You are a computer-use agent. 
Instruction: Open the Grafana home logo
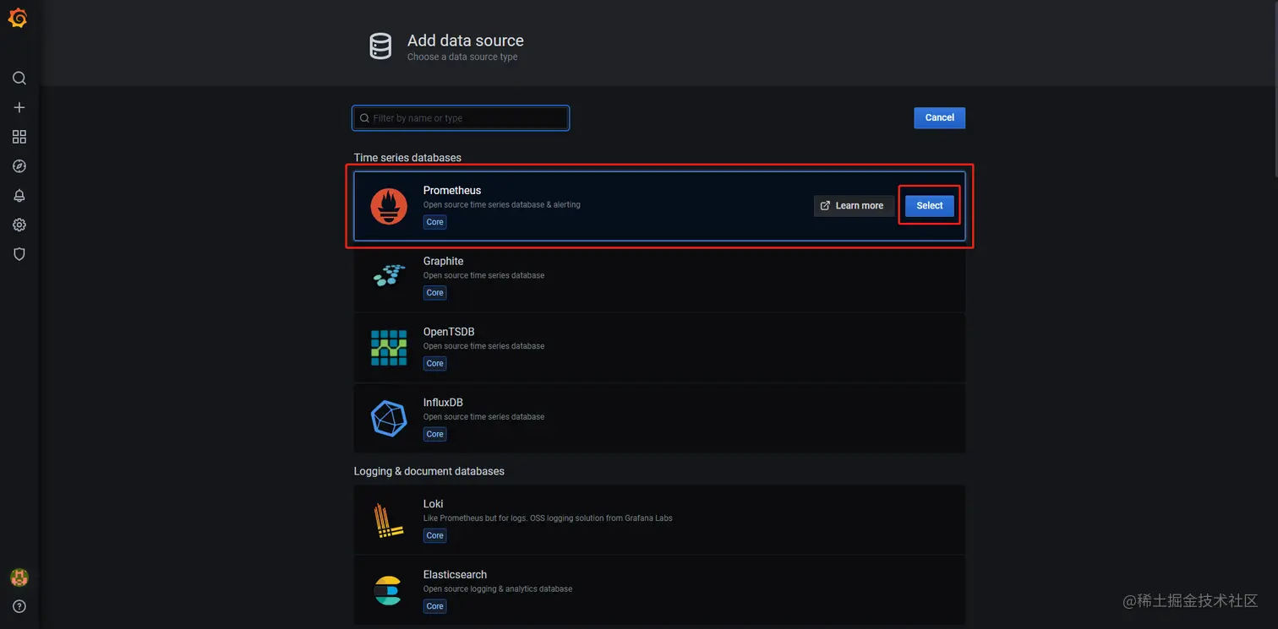18,18
